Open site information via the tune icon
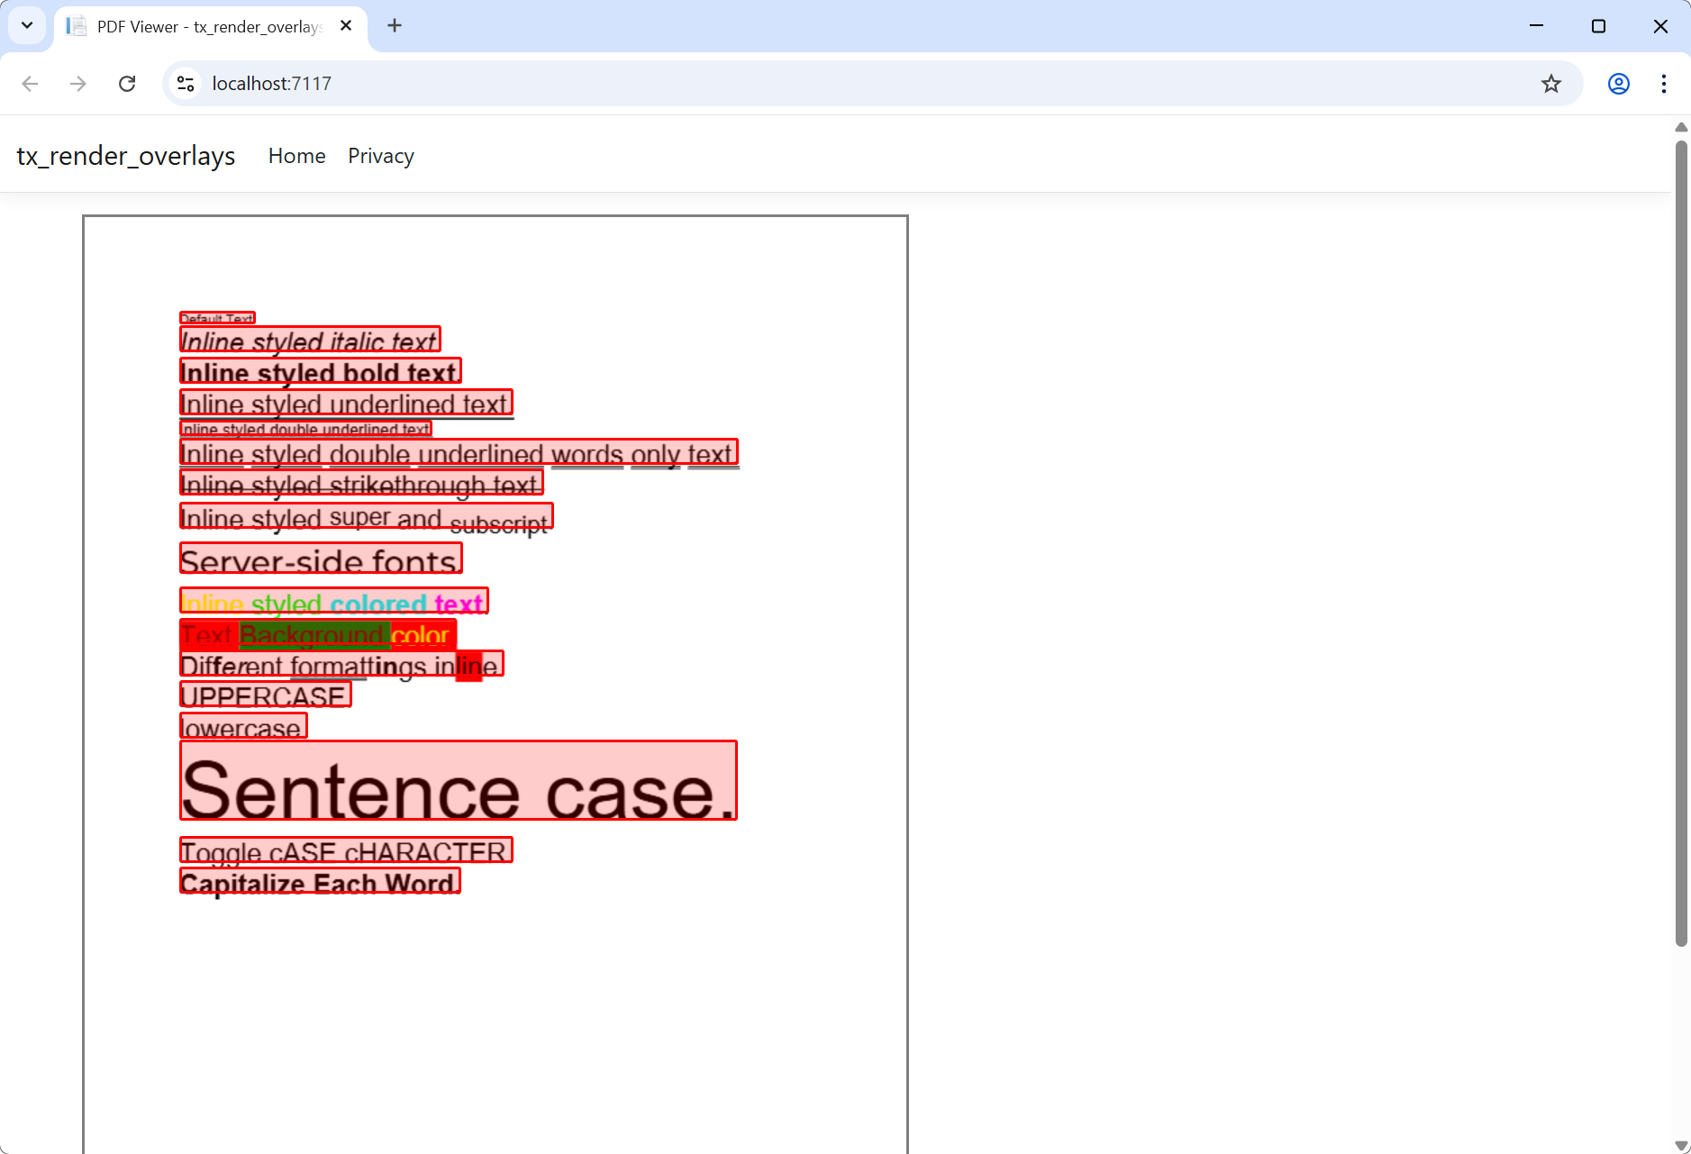Screen dimensions: 1691x1154 [x=186, y=83]
